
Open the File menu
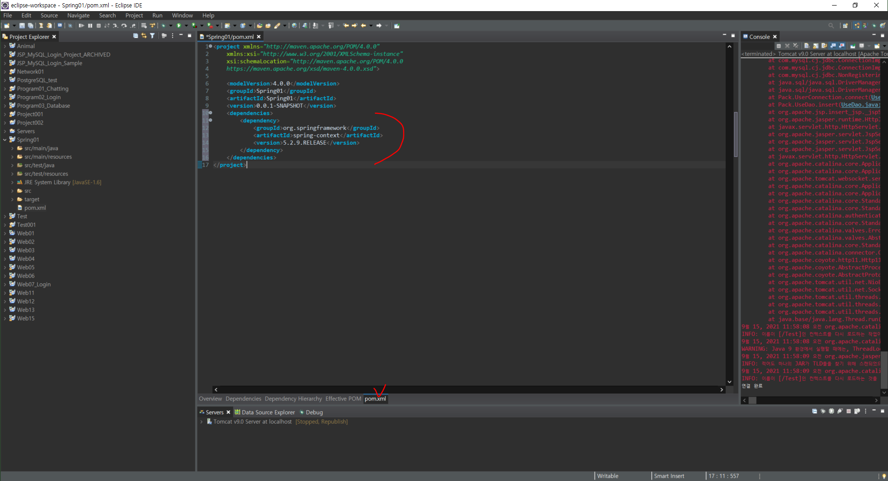coord(8,15)
